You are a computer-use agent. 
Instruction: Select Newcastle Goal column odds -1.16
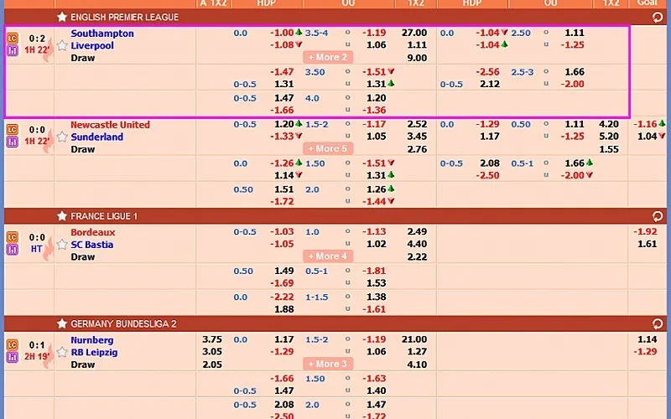[645, 124]
